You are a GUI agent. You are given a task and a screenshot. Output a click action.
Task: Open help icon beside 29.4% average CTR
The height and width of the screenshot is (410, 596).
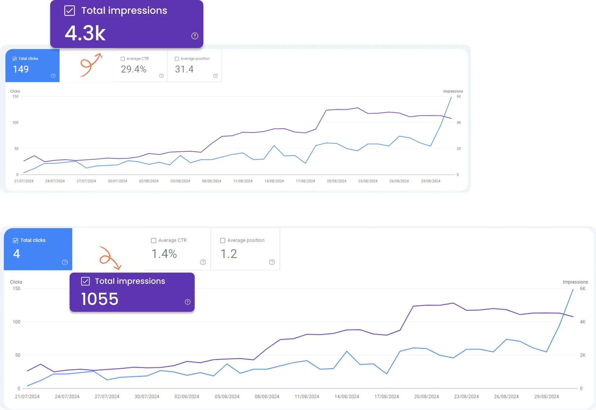161,76
